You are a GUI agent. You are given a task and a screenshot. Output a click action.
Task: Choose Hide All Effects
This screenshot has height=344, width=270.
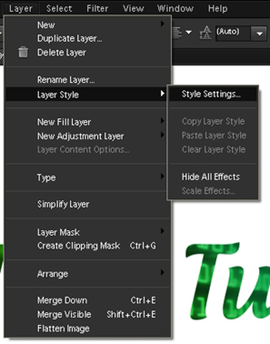coord(210,177)
